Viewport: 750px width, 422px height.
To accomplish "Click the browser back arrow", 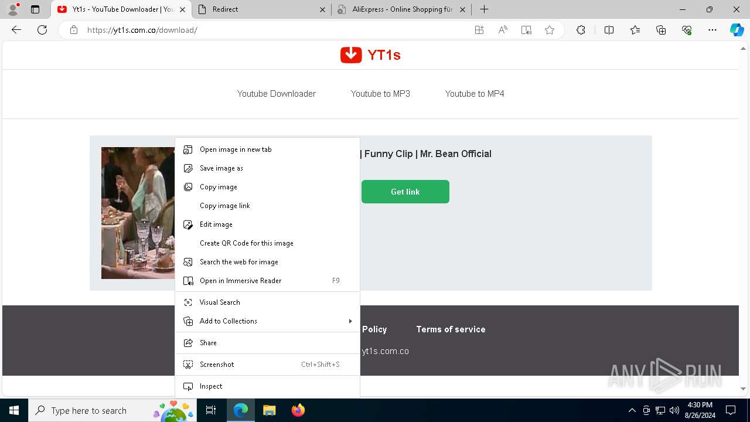I will pos(16,30).
